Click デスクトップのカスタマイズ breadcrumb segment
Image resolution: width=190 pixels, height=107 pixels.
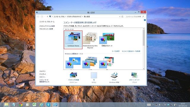[x=74, y=17]
